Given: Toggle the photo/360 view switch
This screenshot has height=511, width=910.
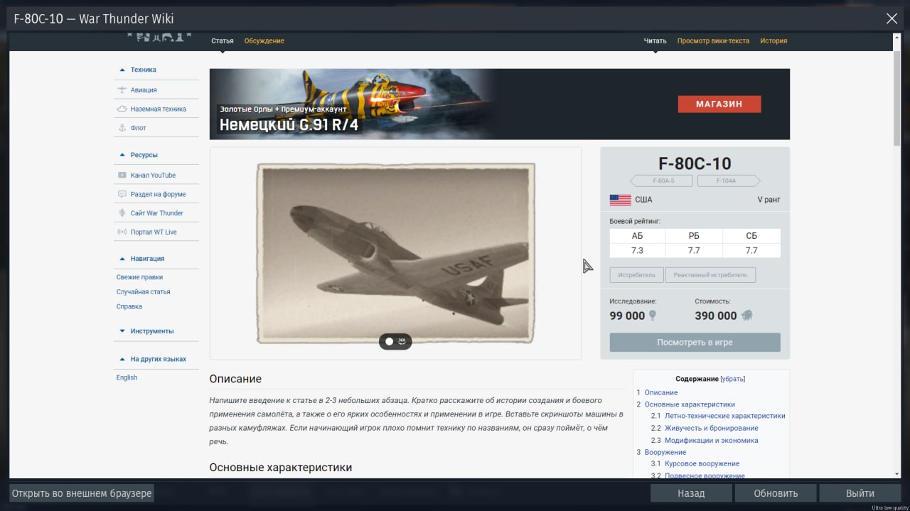Looking at the screenshot, I should click(x=395, y=341).
